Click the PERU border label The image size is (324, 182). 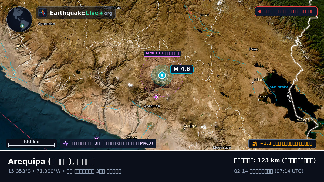pos(289,97)
